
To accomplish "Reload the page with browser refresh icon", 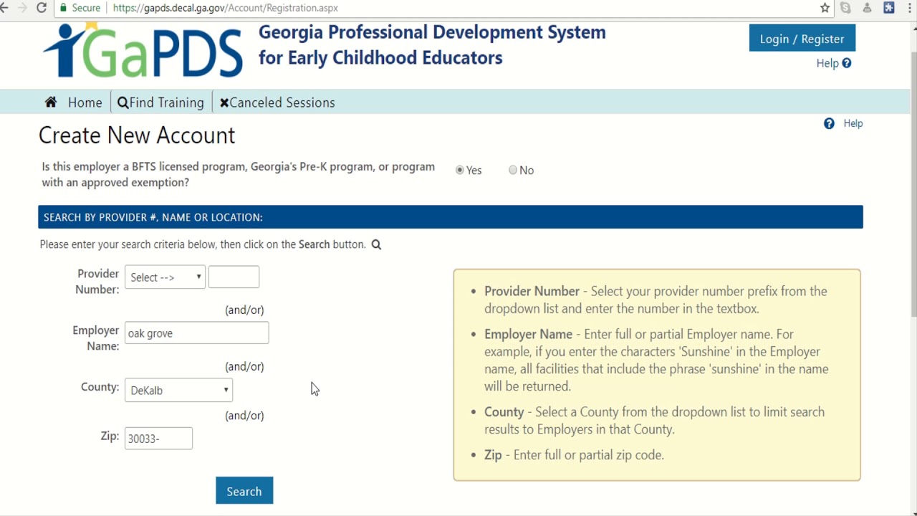I will click(x=42, y=8).
